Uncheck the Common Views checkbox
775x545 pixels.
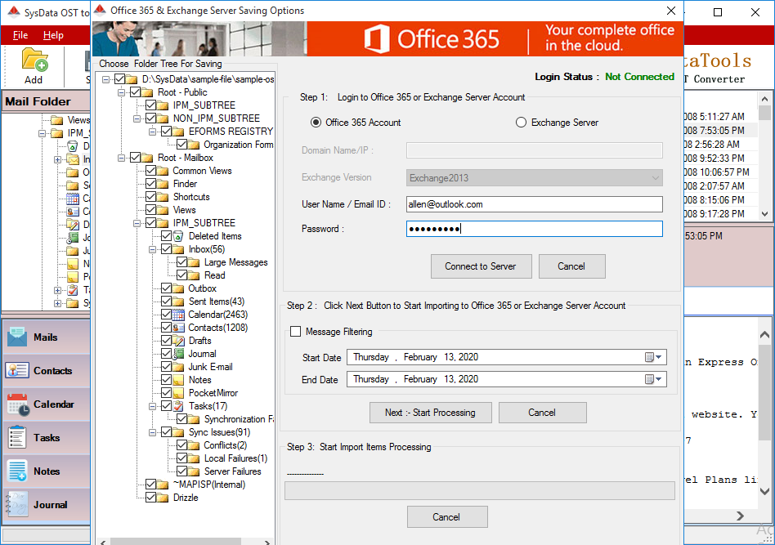click(150, 171)
